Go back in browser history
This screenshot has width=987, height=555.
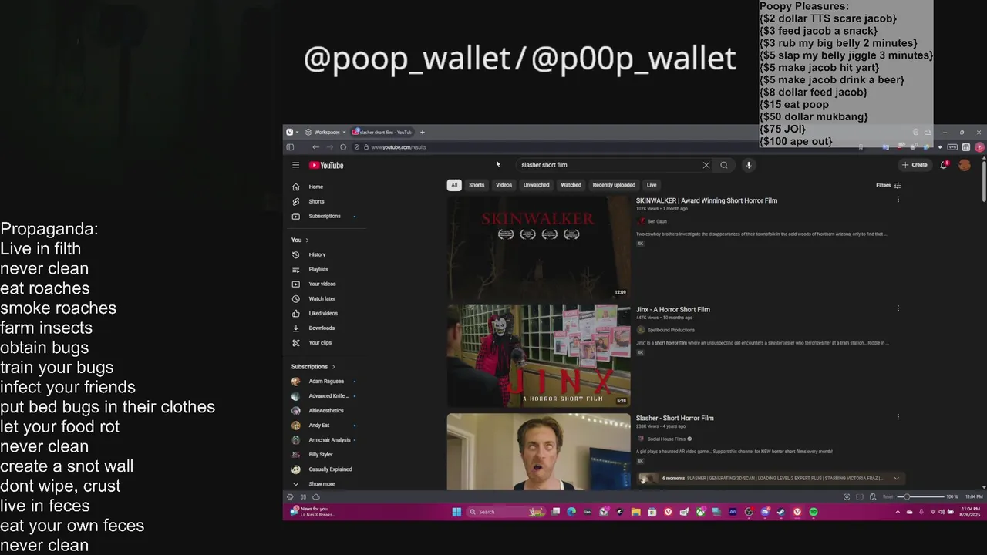(315, 147)
